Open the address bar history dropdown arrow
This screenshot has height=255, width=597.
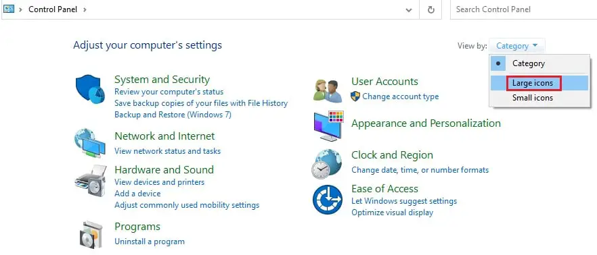(409, 10)
